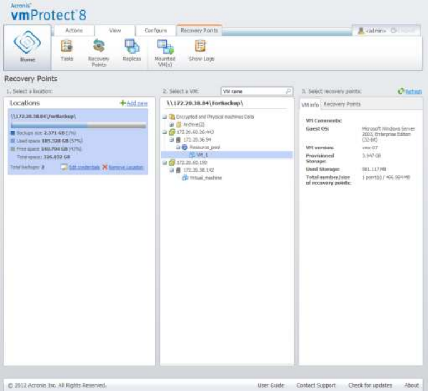Click the Add new location link
The width and height of the screenshot is (428, 391).
[x=137, y=103]
